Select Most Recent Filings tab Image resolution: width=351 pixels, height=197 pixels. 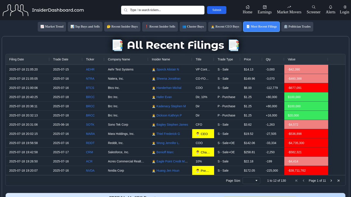(261, 27)
